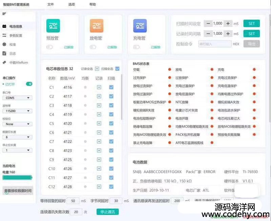Toggle the serial port 已打开 switch
This screenshot has height=221, width=271.
(29, 84)
